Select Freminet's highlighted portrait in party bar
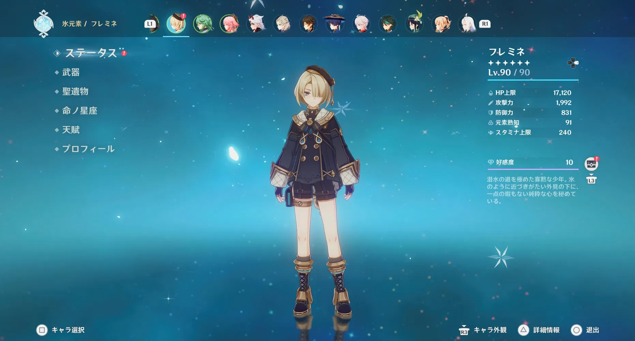The image size is (635, 341). tap(176, 23)
